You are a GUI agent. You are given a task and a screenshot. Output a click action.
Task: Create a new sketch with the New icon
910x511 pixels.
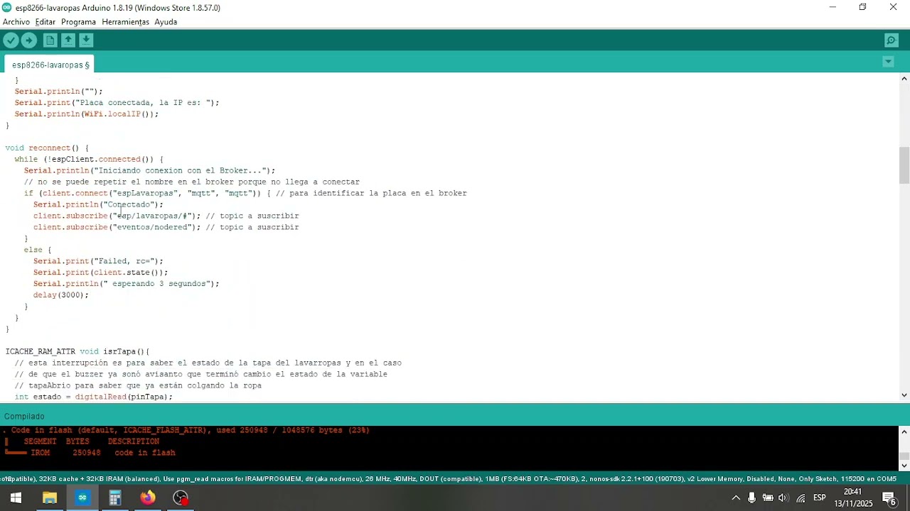[x=50, y=40]
